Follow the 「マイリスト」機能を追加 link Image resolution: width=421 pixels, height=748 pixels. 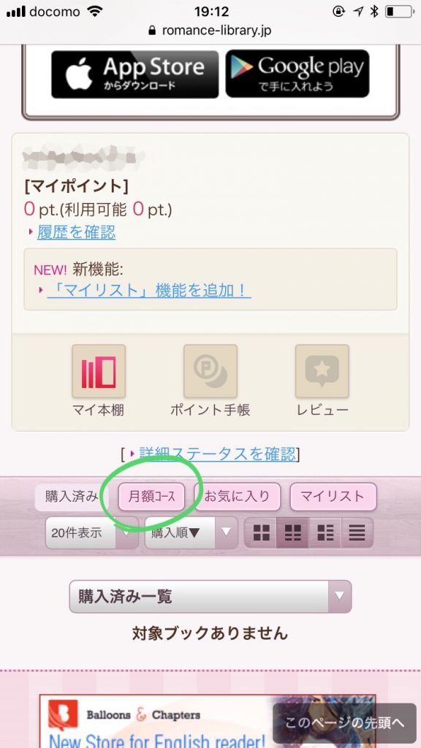149,290
